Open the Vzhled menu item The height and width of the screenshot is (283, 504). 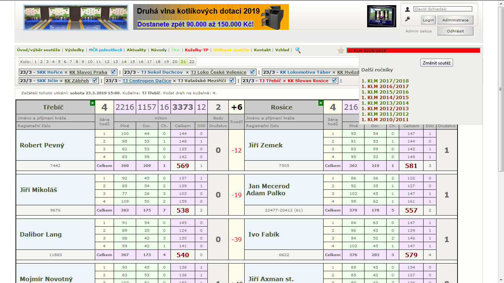(282, 50)
